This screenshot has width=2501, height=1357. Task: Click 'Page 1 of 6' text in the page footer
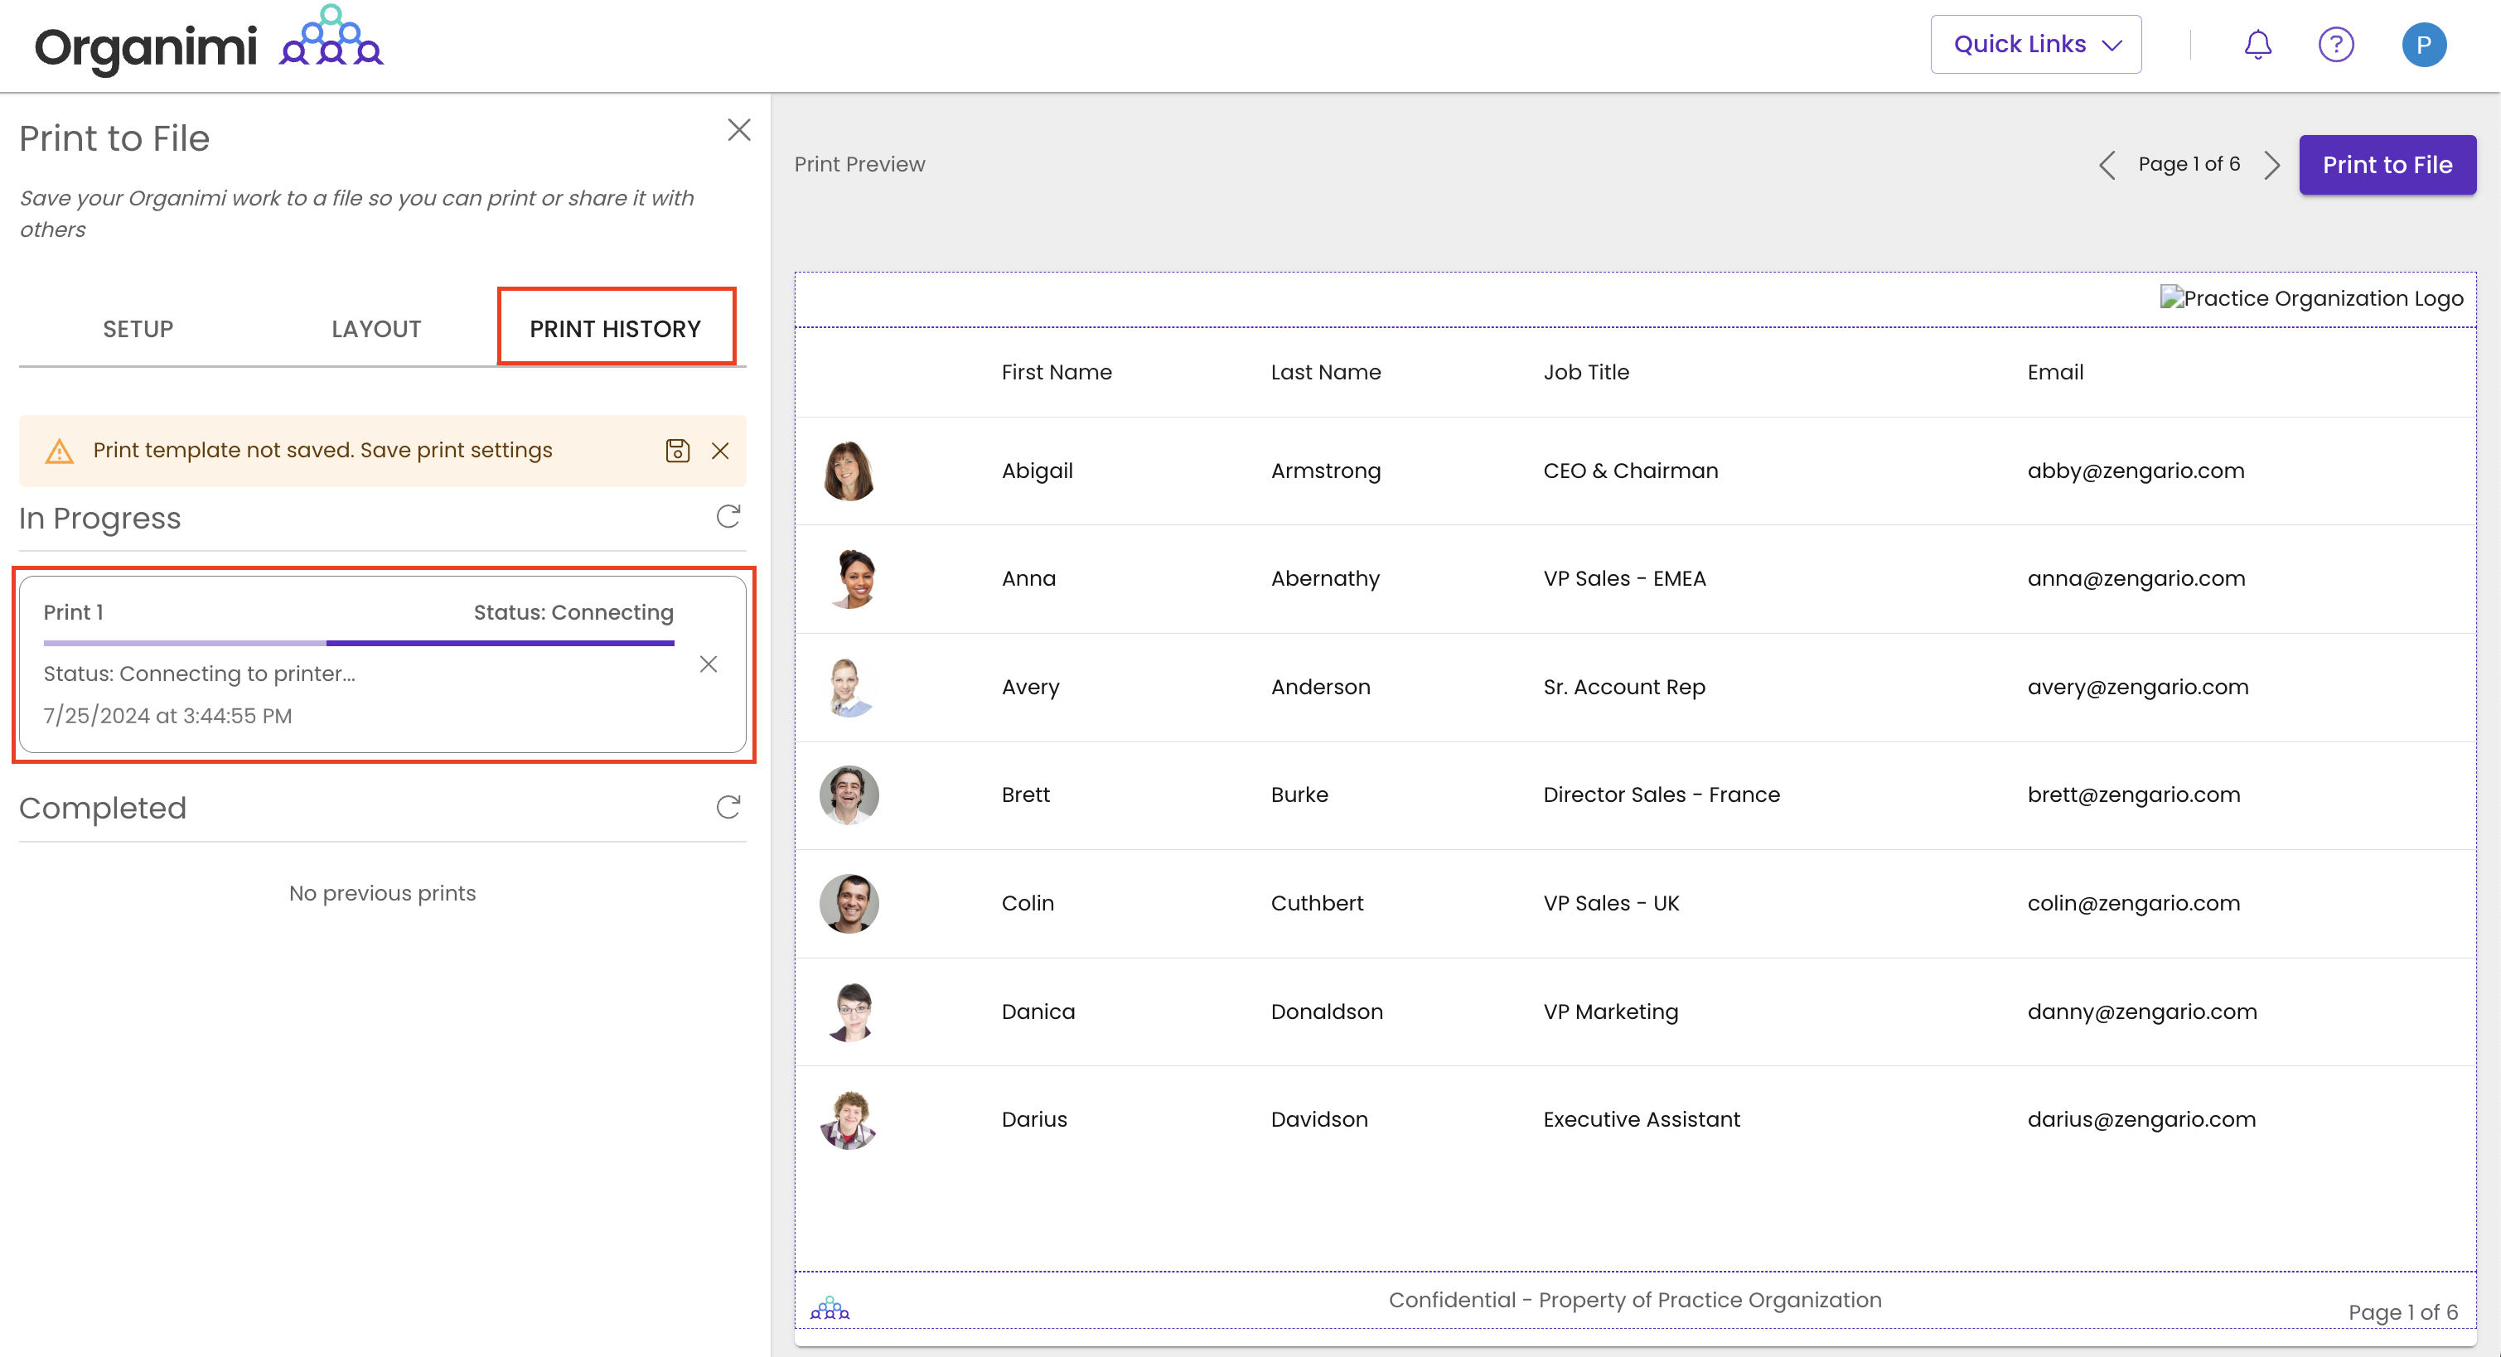tap(2403, 1312)
